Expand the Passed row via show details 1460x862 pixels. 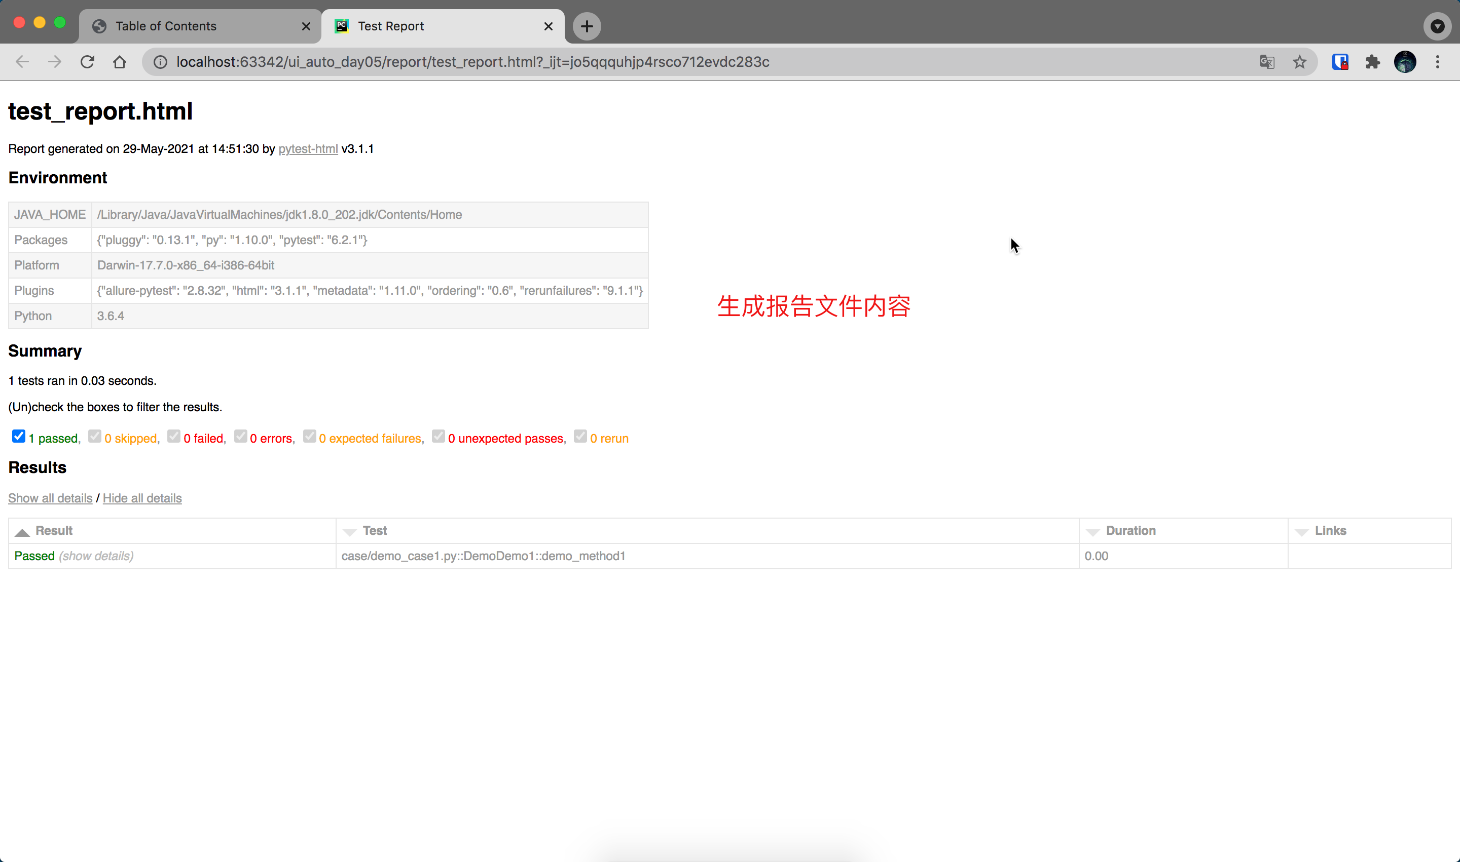[96, 556]
